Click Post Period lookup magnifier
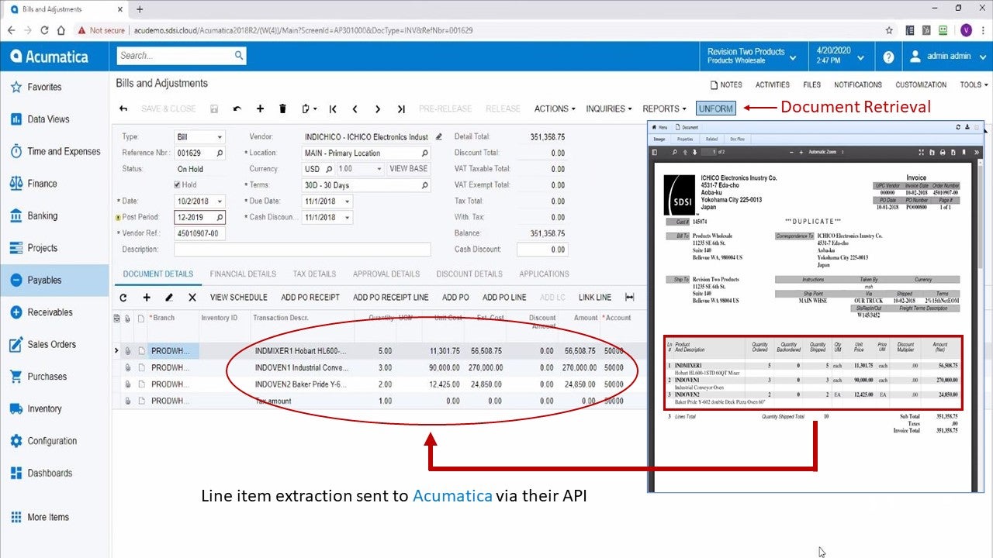Image resolution: width=993 pixels, height=558 pixels. point(220,218)
